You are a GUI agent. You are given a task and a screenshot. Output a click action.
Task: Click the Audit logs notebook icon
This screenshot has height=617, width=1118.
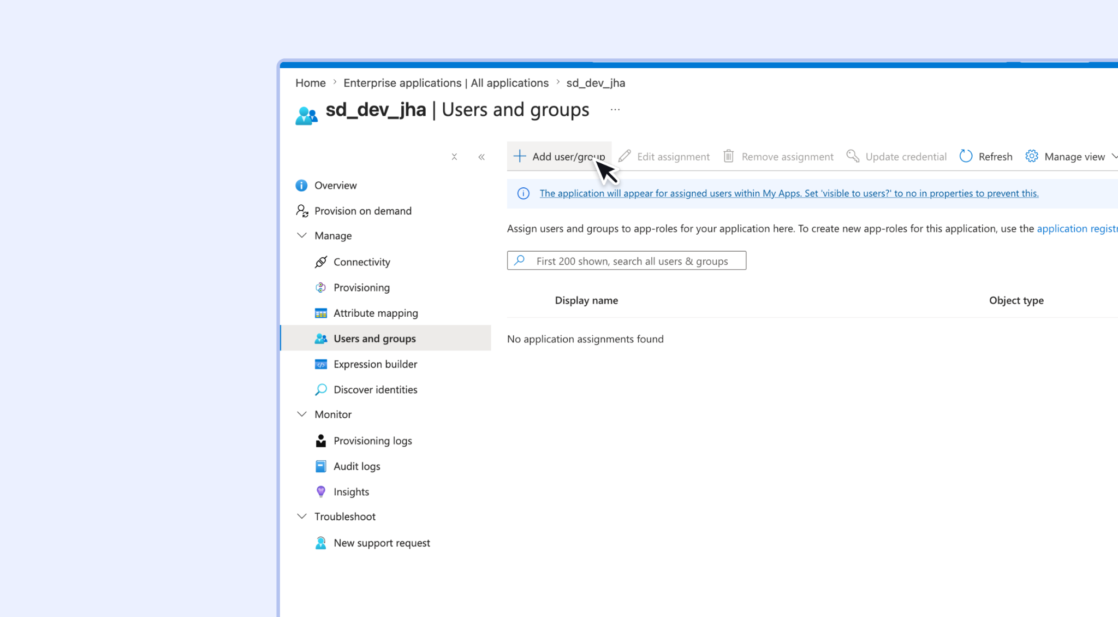pos(321,466)
